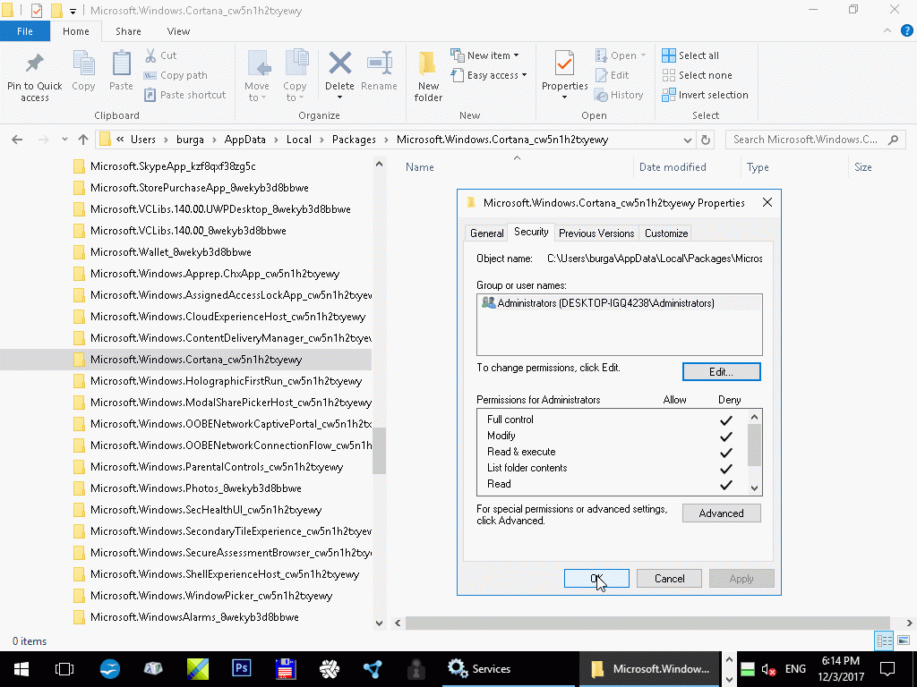This screenshot has height=687, width=917.
Task: Select the Copy path command
Action: [176, 75]
